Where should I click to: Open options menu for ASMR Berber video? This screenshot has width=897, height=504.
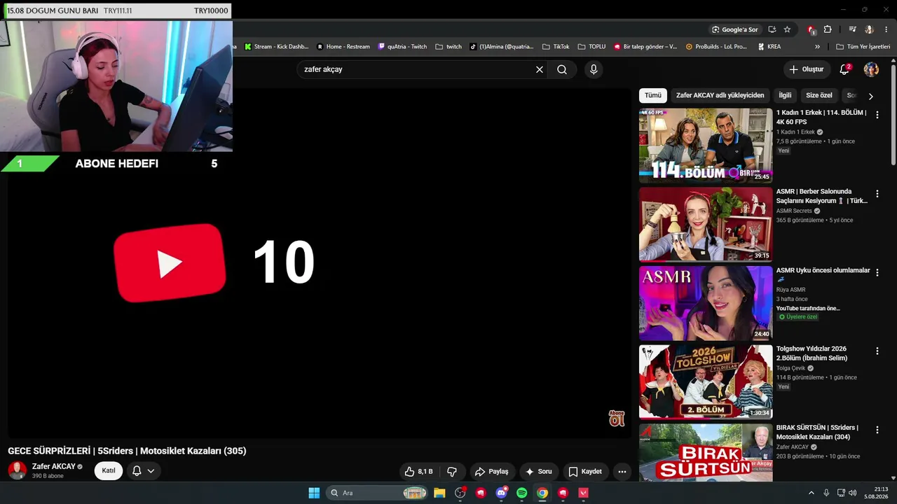877,194
